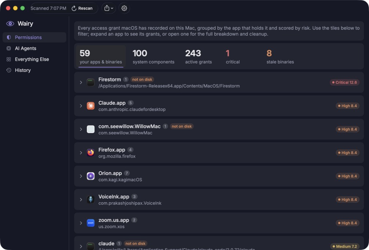Click Claude.app grant count 5
Screen dimensions: 369x250
131,103
